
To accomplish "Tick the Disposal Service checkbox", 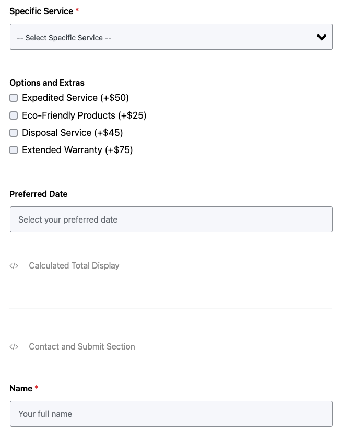I will click(14, 133).
